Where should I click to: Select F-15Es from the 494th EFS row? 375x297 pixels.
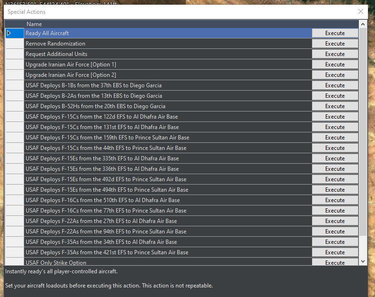tap(168, 190)
